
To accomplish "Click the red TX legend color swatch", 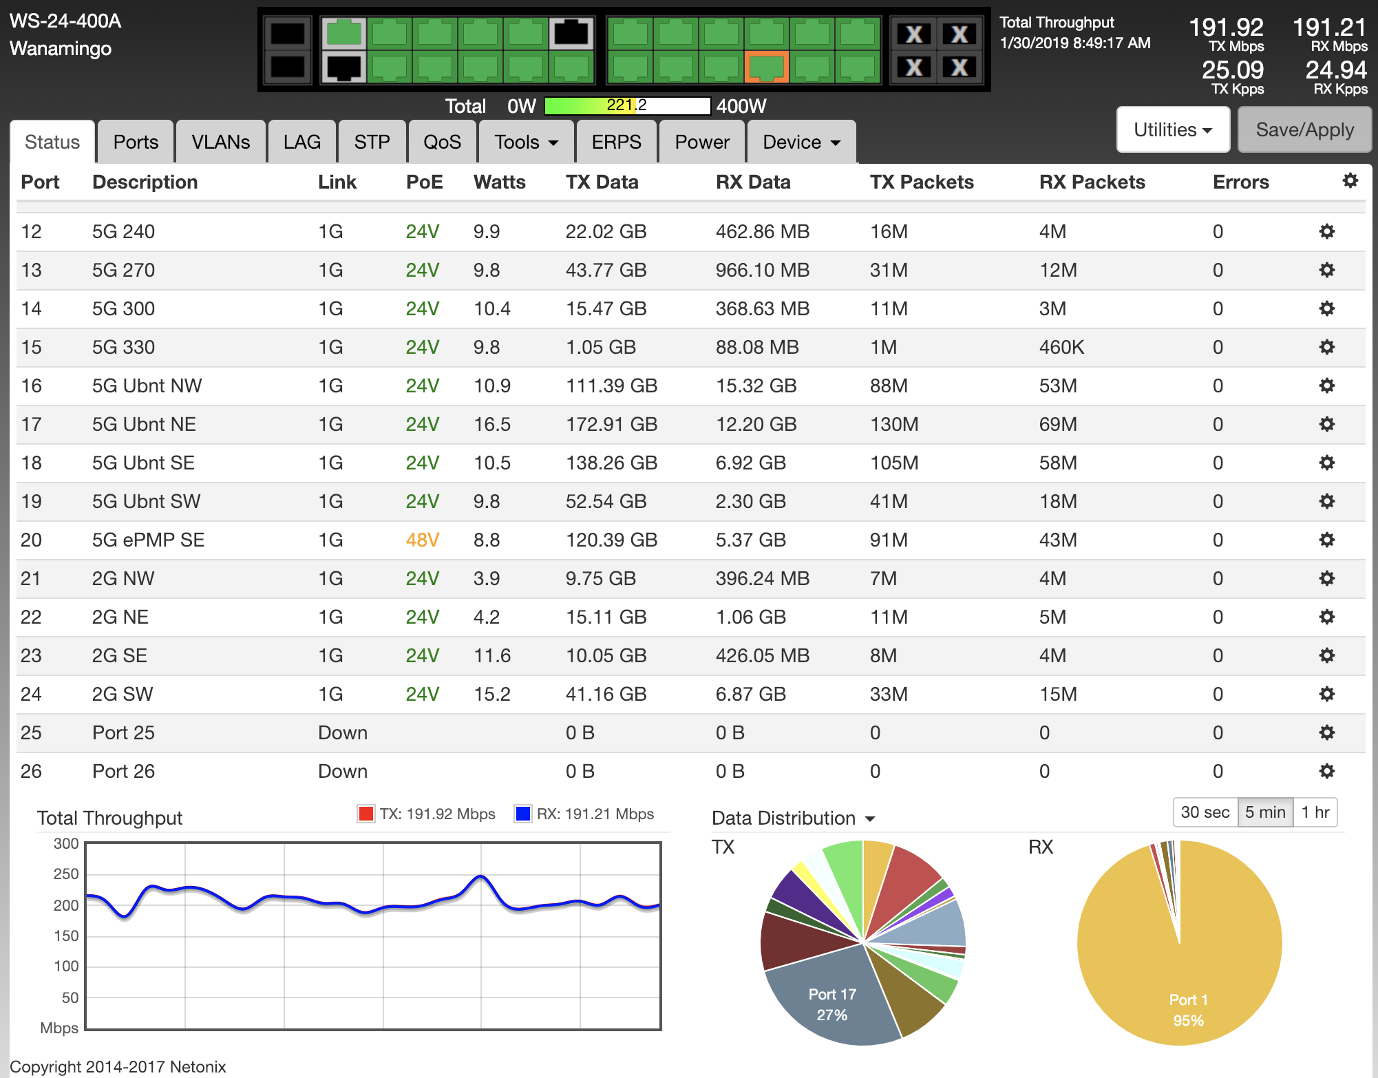I will click(366, 814).
